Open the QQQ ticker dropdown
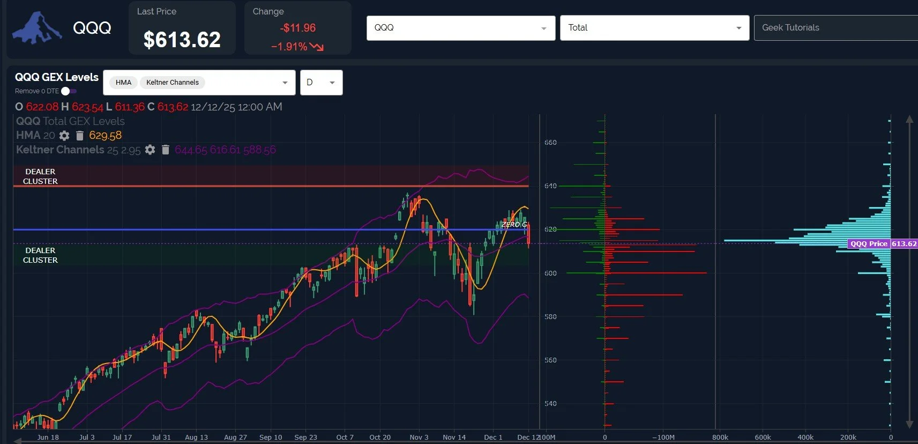The width and height of the screenshot is (918, 444). [x=461, y=28]
